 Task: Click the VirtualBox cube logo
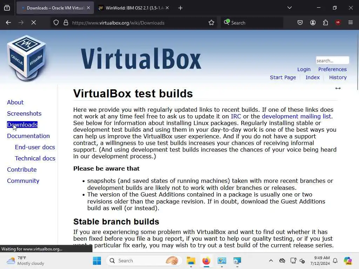(27, 58)
